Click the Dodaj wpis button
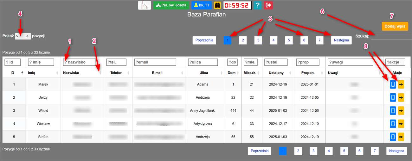Screen dimensions: 412x161 click(x=395, y=26)
